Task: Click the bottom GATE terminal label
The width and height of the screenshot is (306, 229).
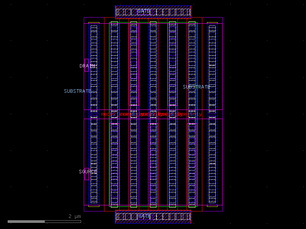Action: pyautogui.click(x=144, y=216)
